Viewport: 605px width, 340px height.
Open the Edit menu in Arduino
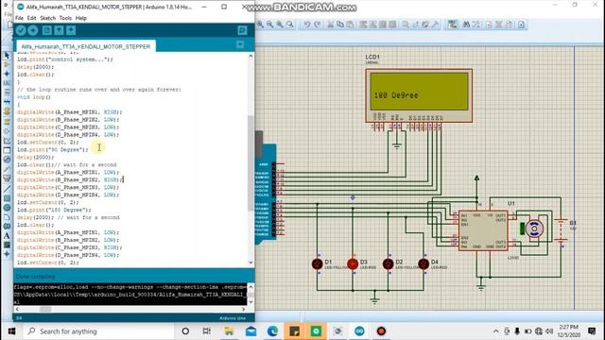pyautogui.click(x=31, y=18)
